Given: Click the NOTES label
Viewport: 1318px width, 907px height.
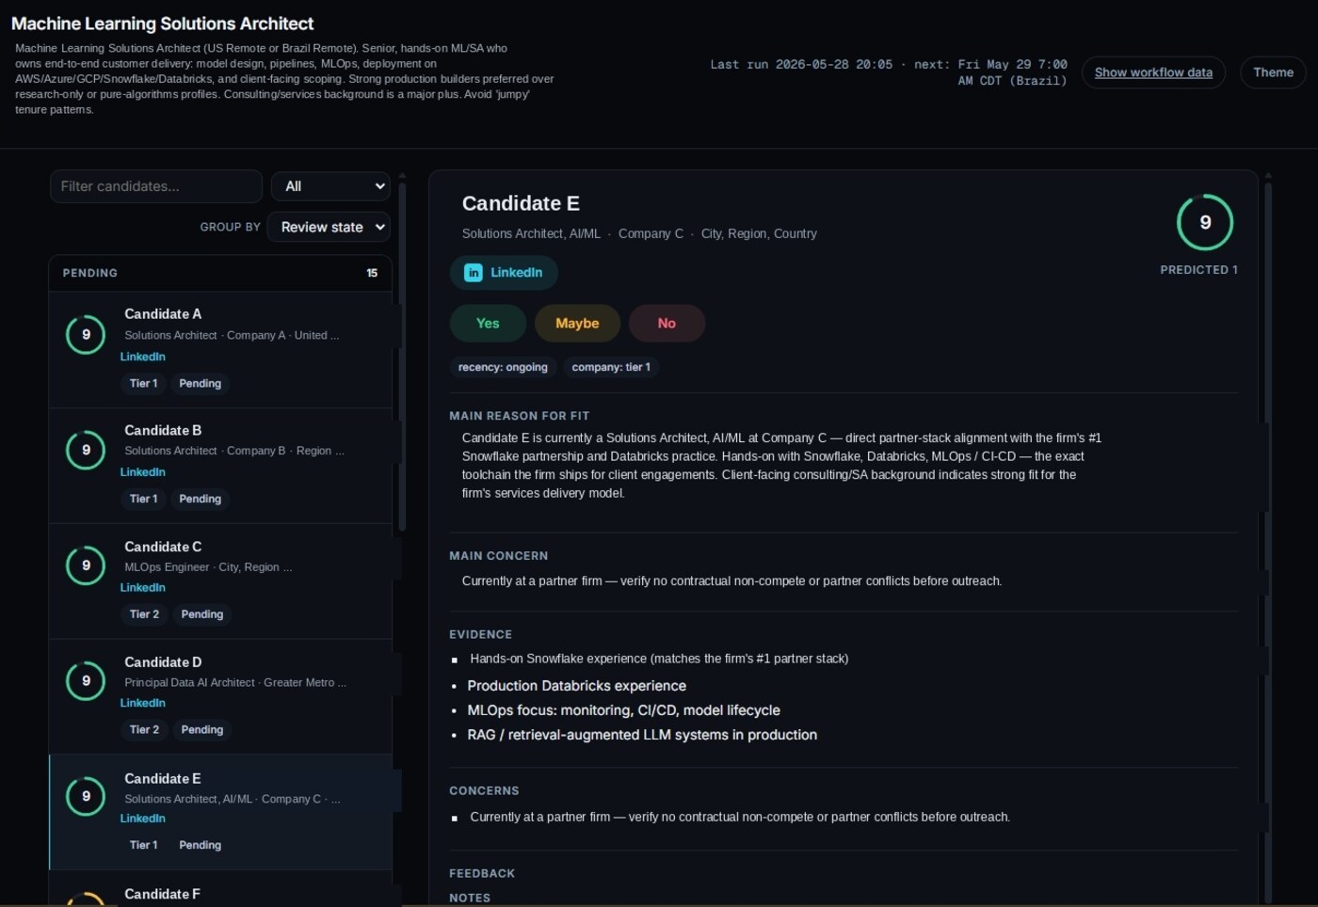Looking at the screenshot, I should click(x=470, y=899).
